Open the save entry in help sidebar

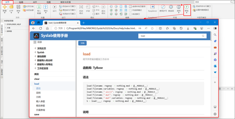37,114
